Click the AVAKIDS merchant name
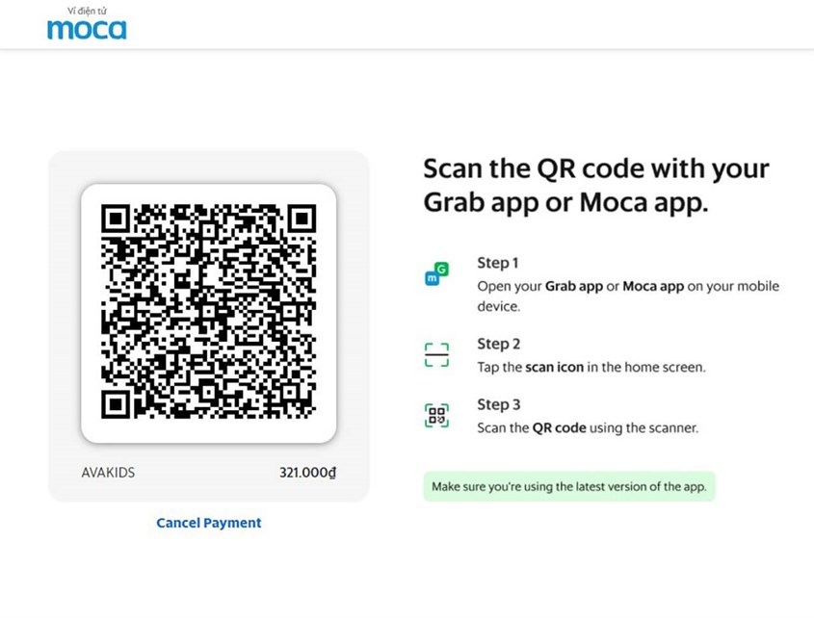This screenshot has height=618, width=814. tap(109, 473)
